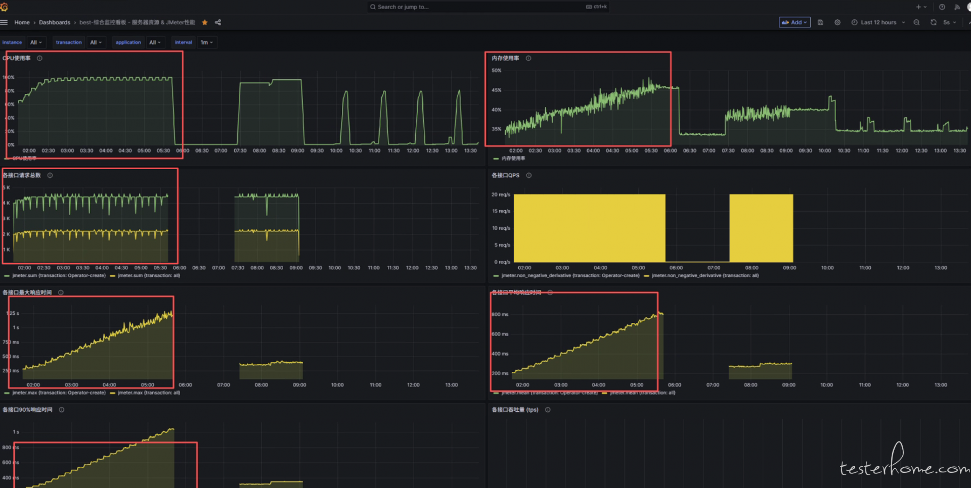Open the interval 1m dropdown
The height and width of the screenshot is (488, 971).
tap(206, 42)
